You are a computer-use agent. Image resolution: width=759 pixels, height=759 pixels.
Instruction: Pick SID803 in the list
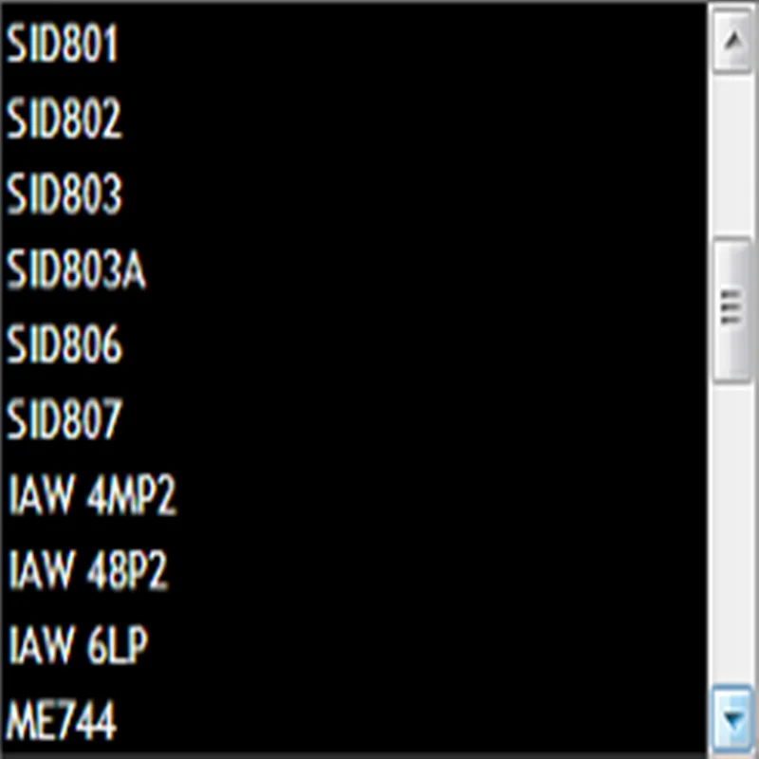64,194
